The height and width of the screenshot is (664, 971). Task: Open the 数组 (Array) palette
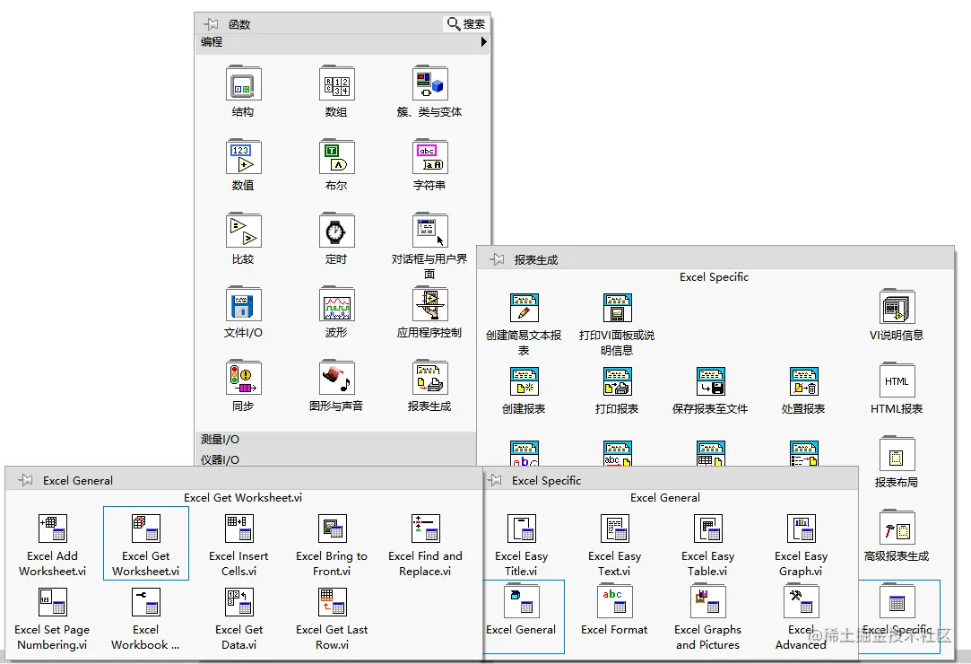coord(337,84)
